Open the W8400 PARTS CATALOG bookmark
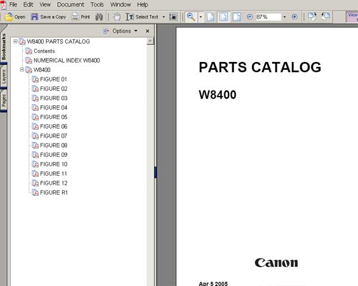 pyautogui.click(x=58, y=42)
